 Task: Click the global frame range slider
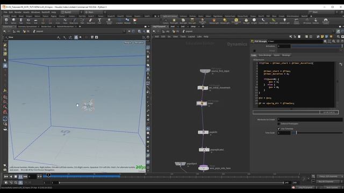point(171,182)
